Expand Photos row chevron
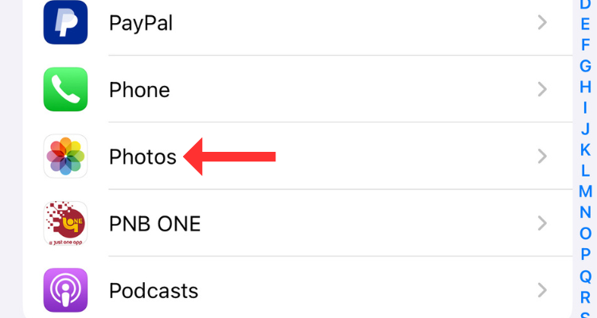The height and width of the screenshot is (318, 597). coord(543,157)
